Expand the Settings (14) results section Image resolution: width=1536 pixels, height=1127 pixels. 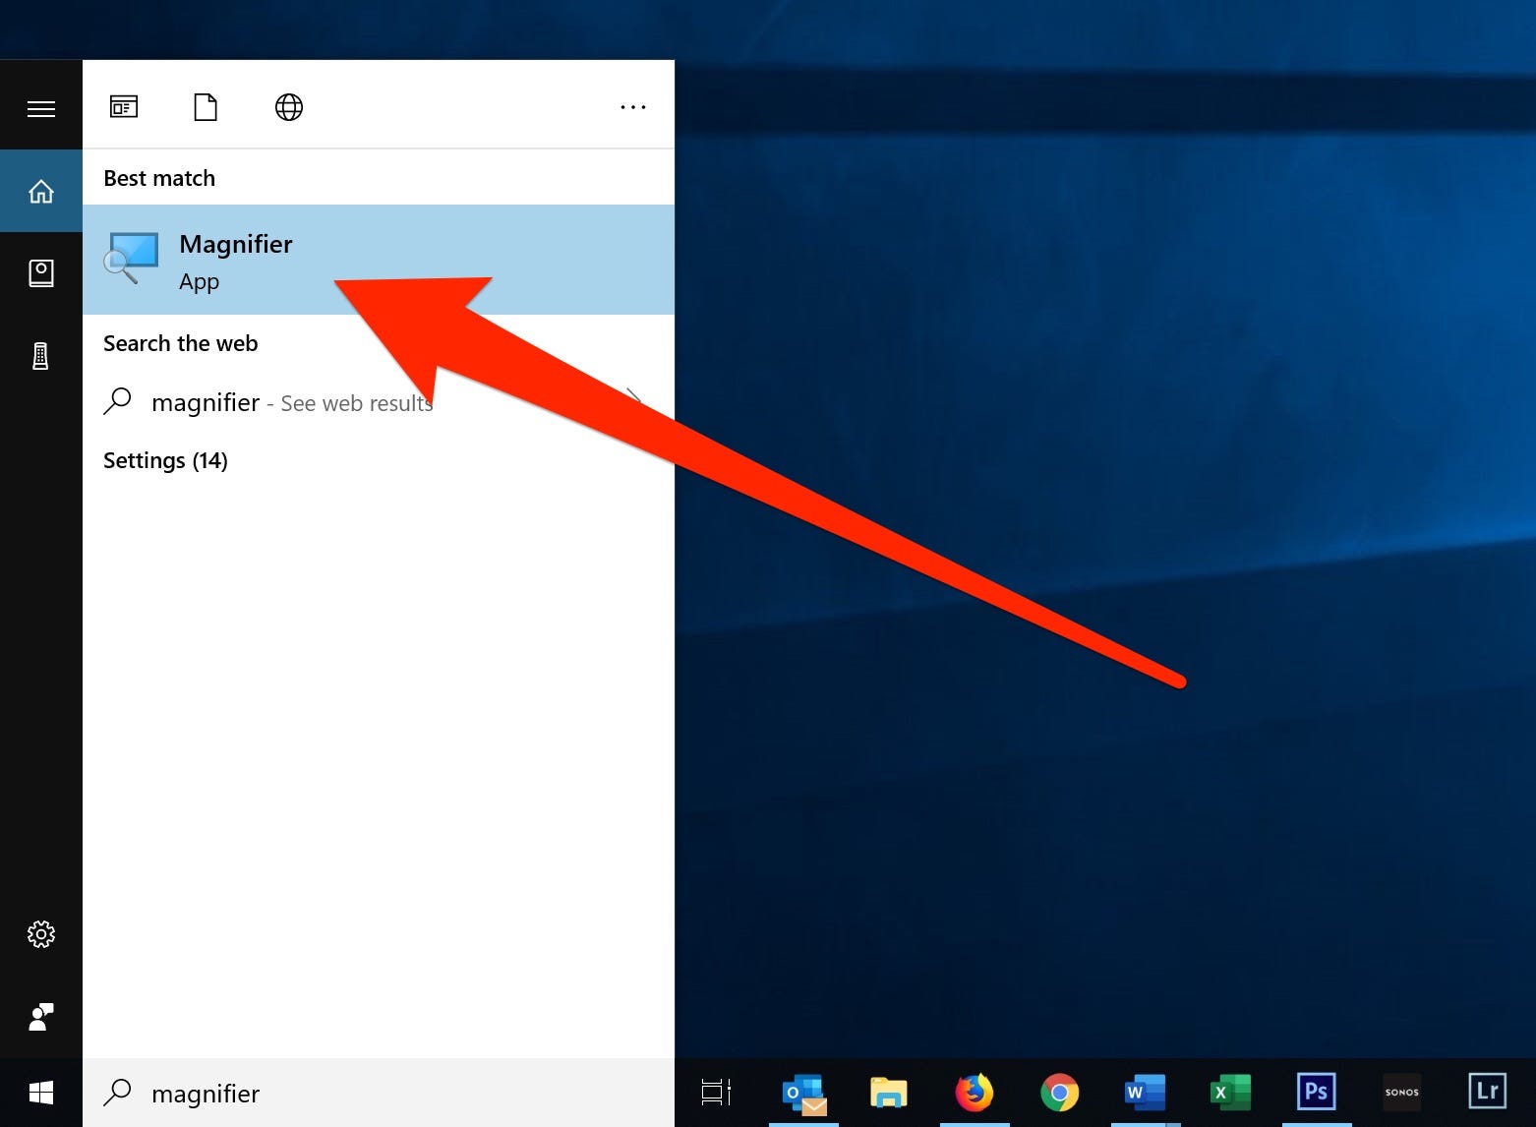pyautogui.click(x=165, y=460)
